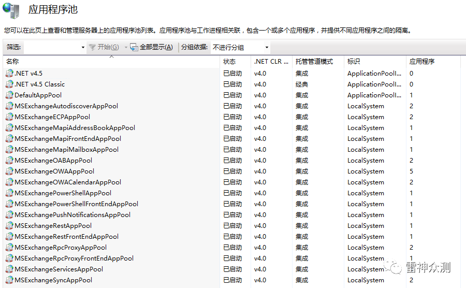The image size is (466, 288).
Task: Select the MSExchangeOWAAppPool name
Action: tap(54, 171)
